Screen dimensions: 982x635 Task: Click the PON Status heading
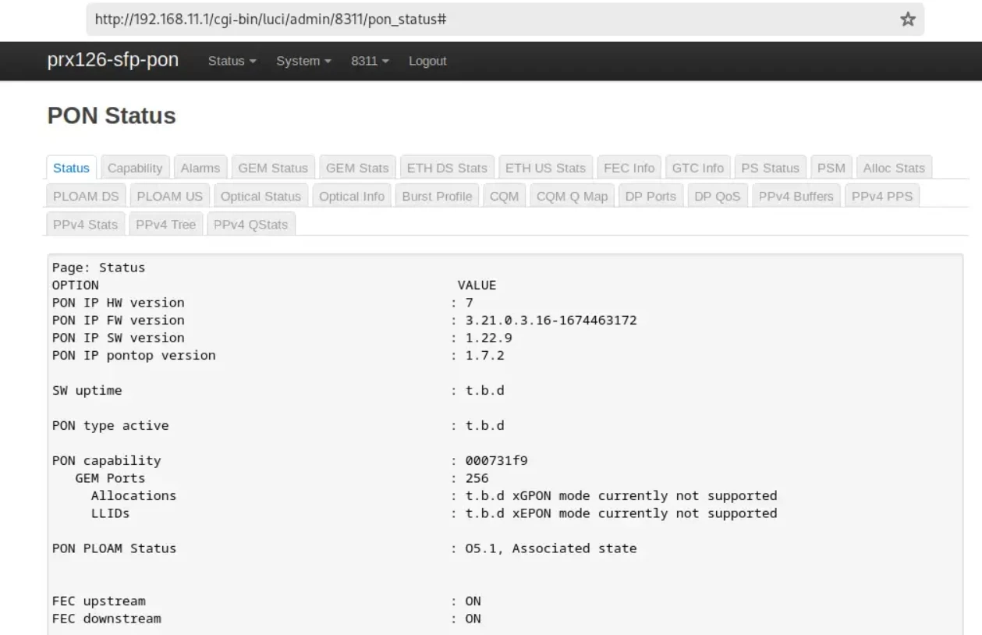(x=112, y=116)
